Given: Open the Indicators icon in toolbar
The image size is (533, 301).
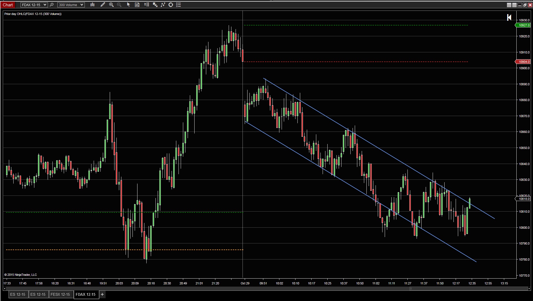Looking at the screenshot, I should pos(163,5).
